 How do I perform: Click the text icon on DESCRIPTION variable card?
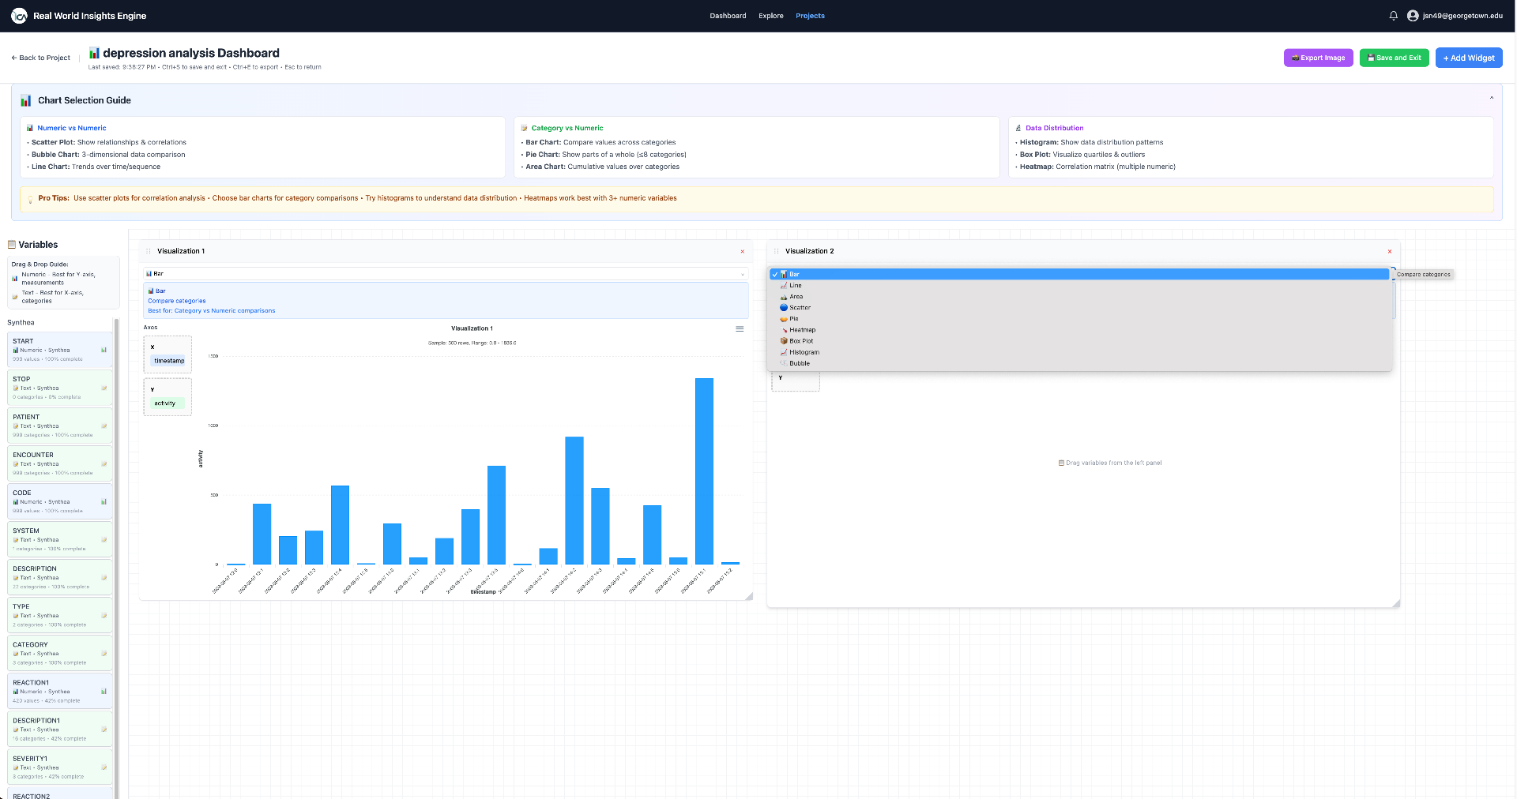point(104,578)
